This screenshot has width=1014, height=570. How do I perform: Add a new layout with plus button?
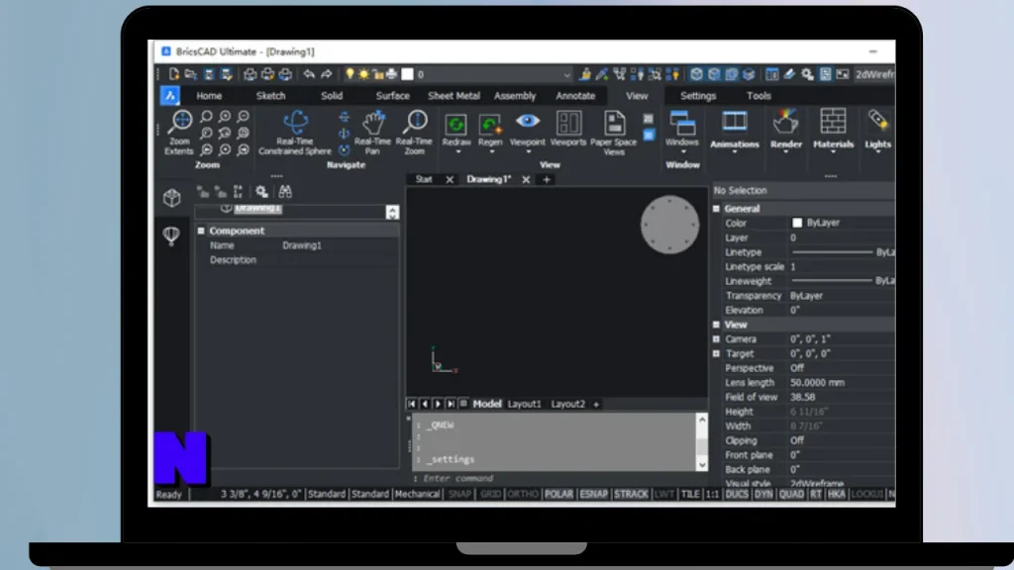pos(596,405)
